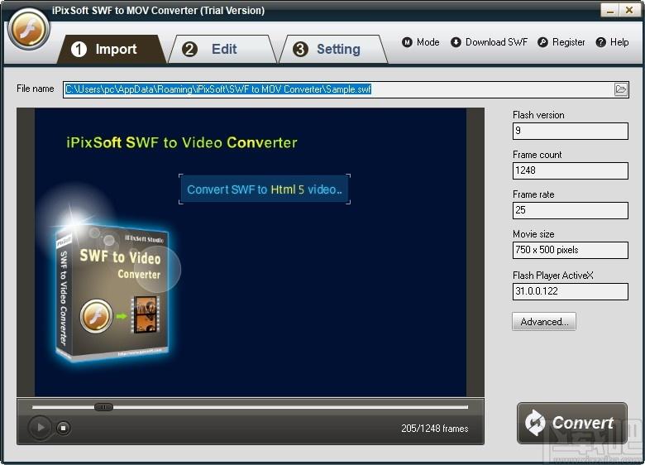
Task: Open the Mode menu
Action: tap(420, 42)
